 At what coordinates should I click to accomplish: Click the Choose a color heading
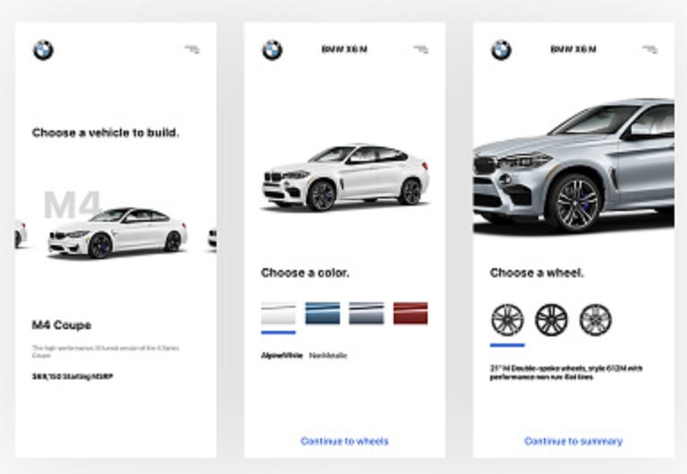click(x=305, y=273)
